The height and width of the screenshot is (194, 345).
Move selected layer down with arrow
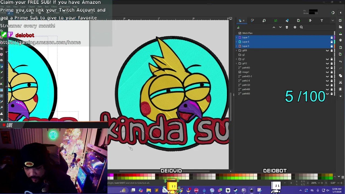[x=280, y=27]
